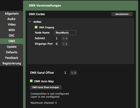Go to the Registrierung tab
The image size is (140, 108).
[x=12, y=63]
